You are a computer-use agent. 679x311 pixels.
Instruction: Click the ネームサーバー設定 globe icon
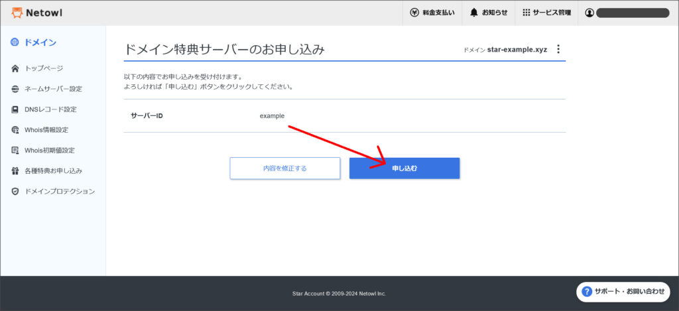tap(15, 89)
